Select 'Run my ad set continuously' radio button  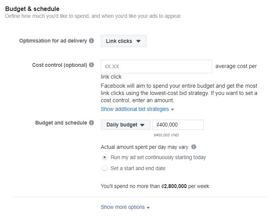[x=105, y=157]
